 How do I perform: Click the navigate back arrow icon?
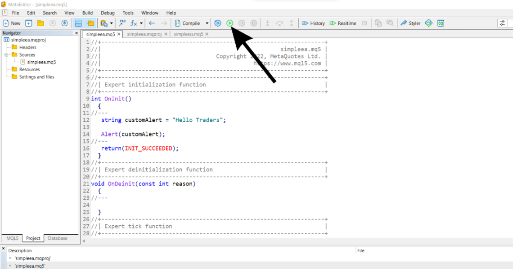tap(152, 23)
